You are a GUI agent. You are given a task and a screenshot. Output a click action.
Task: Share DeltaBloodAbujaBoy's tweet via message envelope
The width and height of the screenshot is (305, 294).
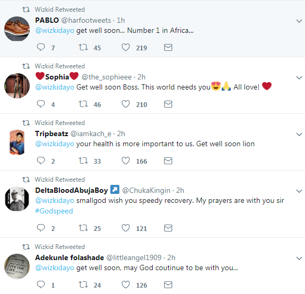coord(168,228)
